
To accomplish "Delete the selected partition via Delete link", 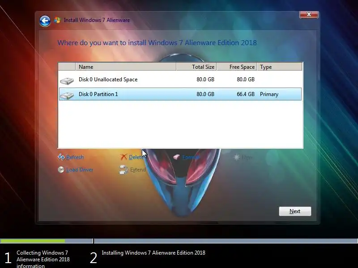I will [x=136, y=157].
